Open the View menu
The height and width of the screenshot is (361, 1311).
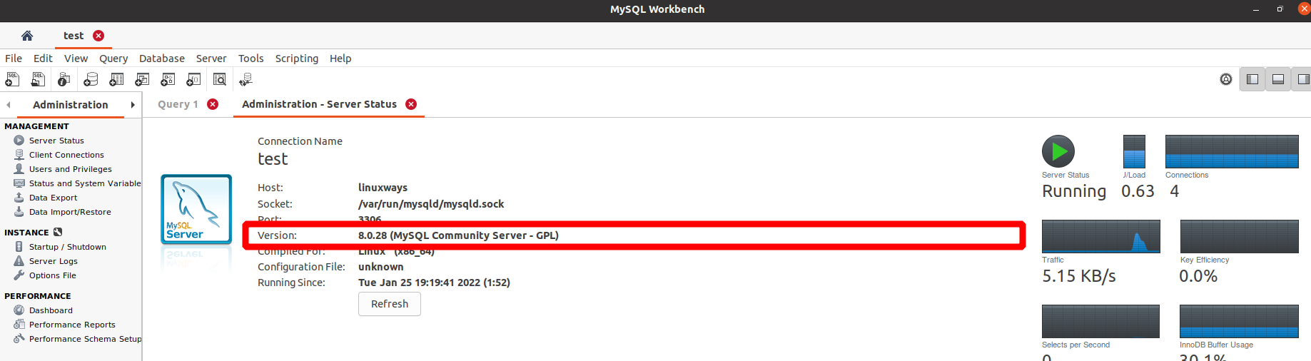click(76, 59)
